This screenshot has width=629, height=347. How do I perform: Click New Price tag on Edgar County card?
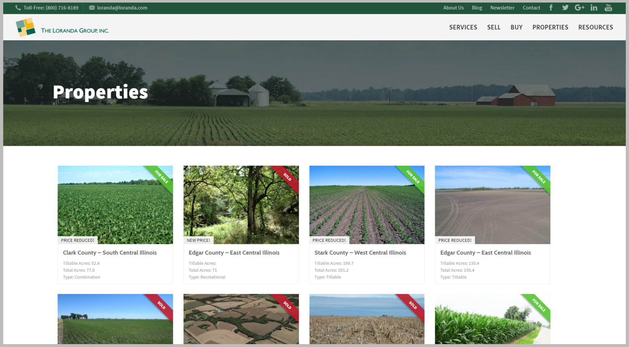(x=198, y=240)
